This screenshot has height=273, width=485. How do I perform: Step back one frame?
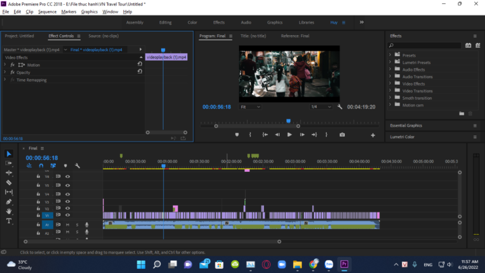278,135
